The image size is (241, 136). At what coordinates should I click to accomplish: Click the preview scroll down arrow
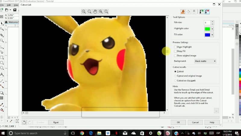click(167, 110)
